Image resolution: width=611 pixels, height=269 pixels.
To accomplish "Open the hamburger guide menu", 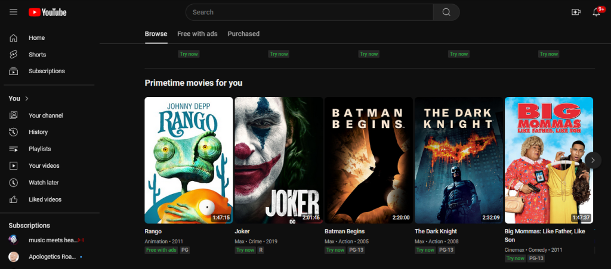I will pos(14,12).
